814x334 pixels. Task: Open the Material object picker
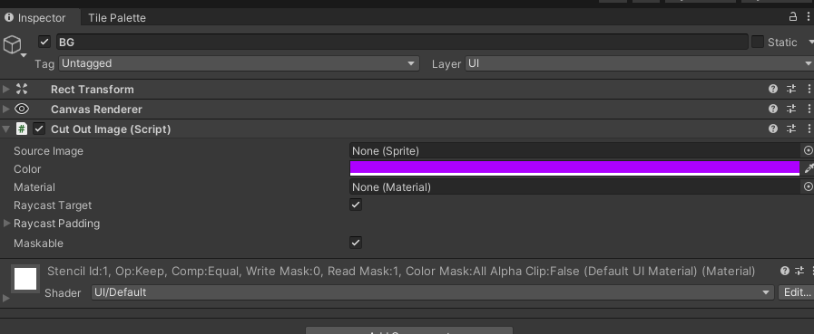point(808,187)
